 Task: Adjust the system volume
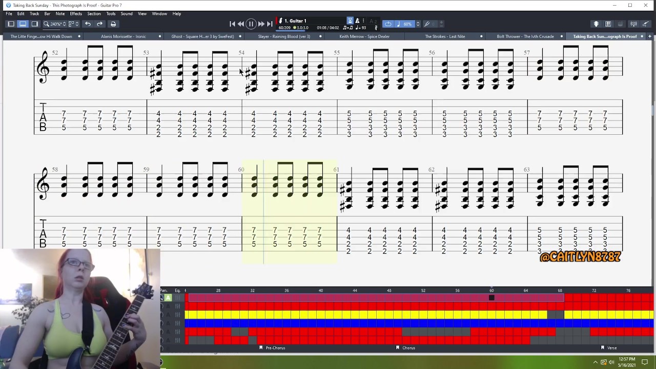(611, 362)
